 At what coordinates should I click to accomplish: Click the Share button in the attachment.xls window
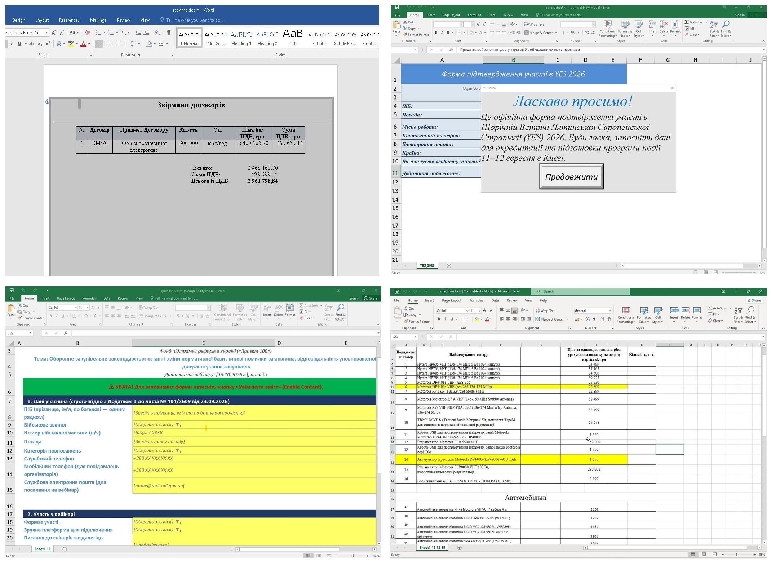click(x=754, y=300)
